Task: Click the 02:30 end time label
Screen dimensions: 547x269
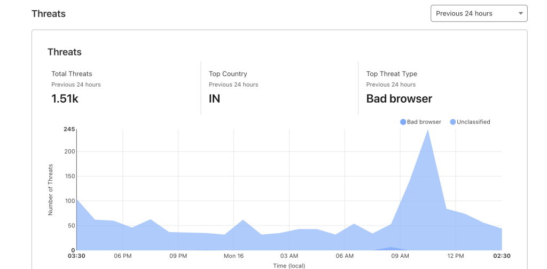Action: pos(503,256)
